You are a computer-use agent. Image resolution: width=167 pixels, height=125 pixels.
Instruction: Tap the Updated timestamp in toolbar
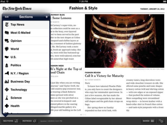51,121
